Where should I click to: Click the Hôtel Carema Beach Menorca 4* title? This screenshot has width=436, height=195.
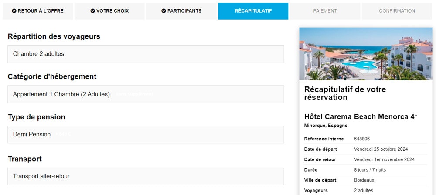coord(361,116)
